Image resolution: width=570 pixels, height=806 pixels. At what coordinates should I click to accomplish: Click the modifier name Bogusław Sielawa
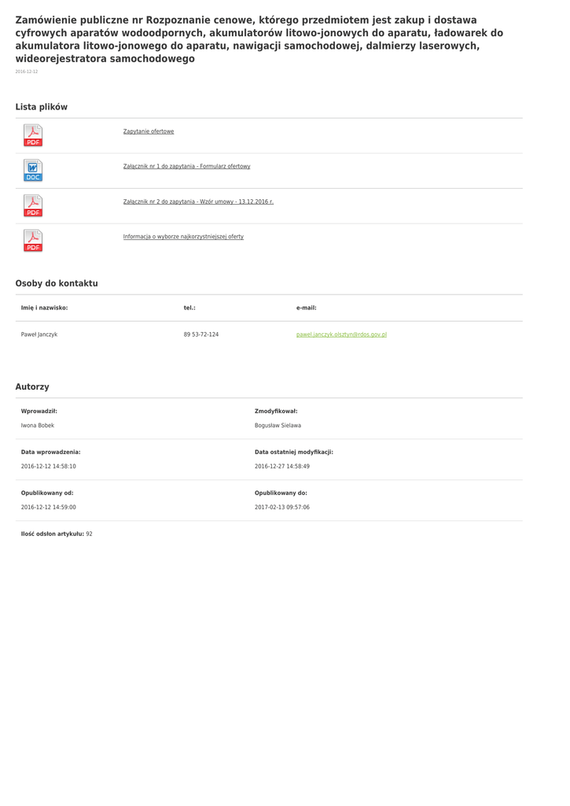pyautogui.click(x=278, y=425)
